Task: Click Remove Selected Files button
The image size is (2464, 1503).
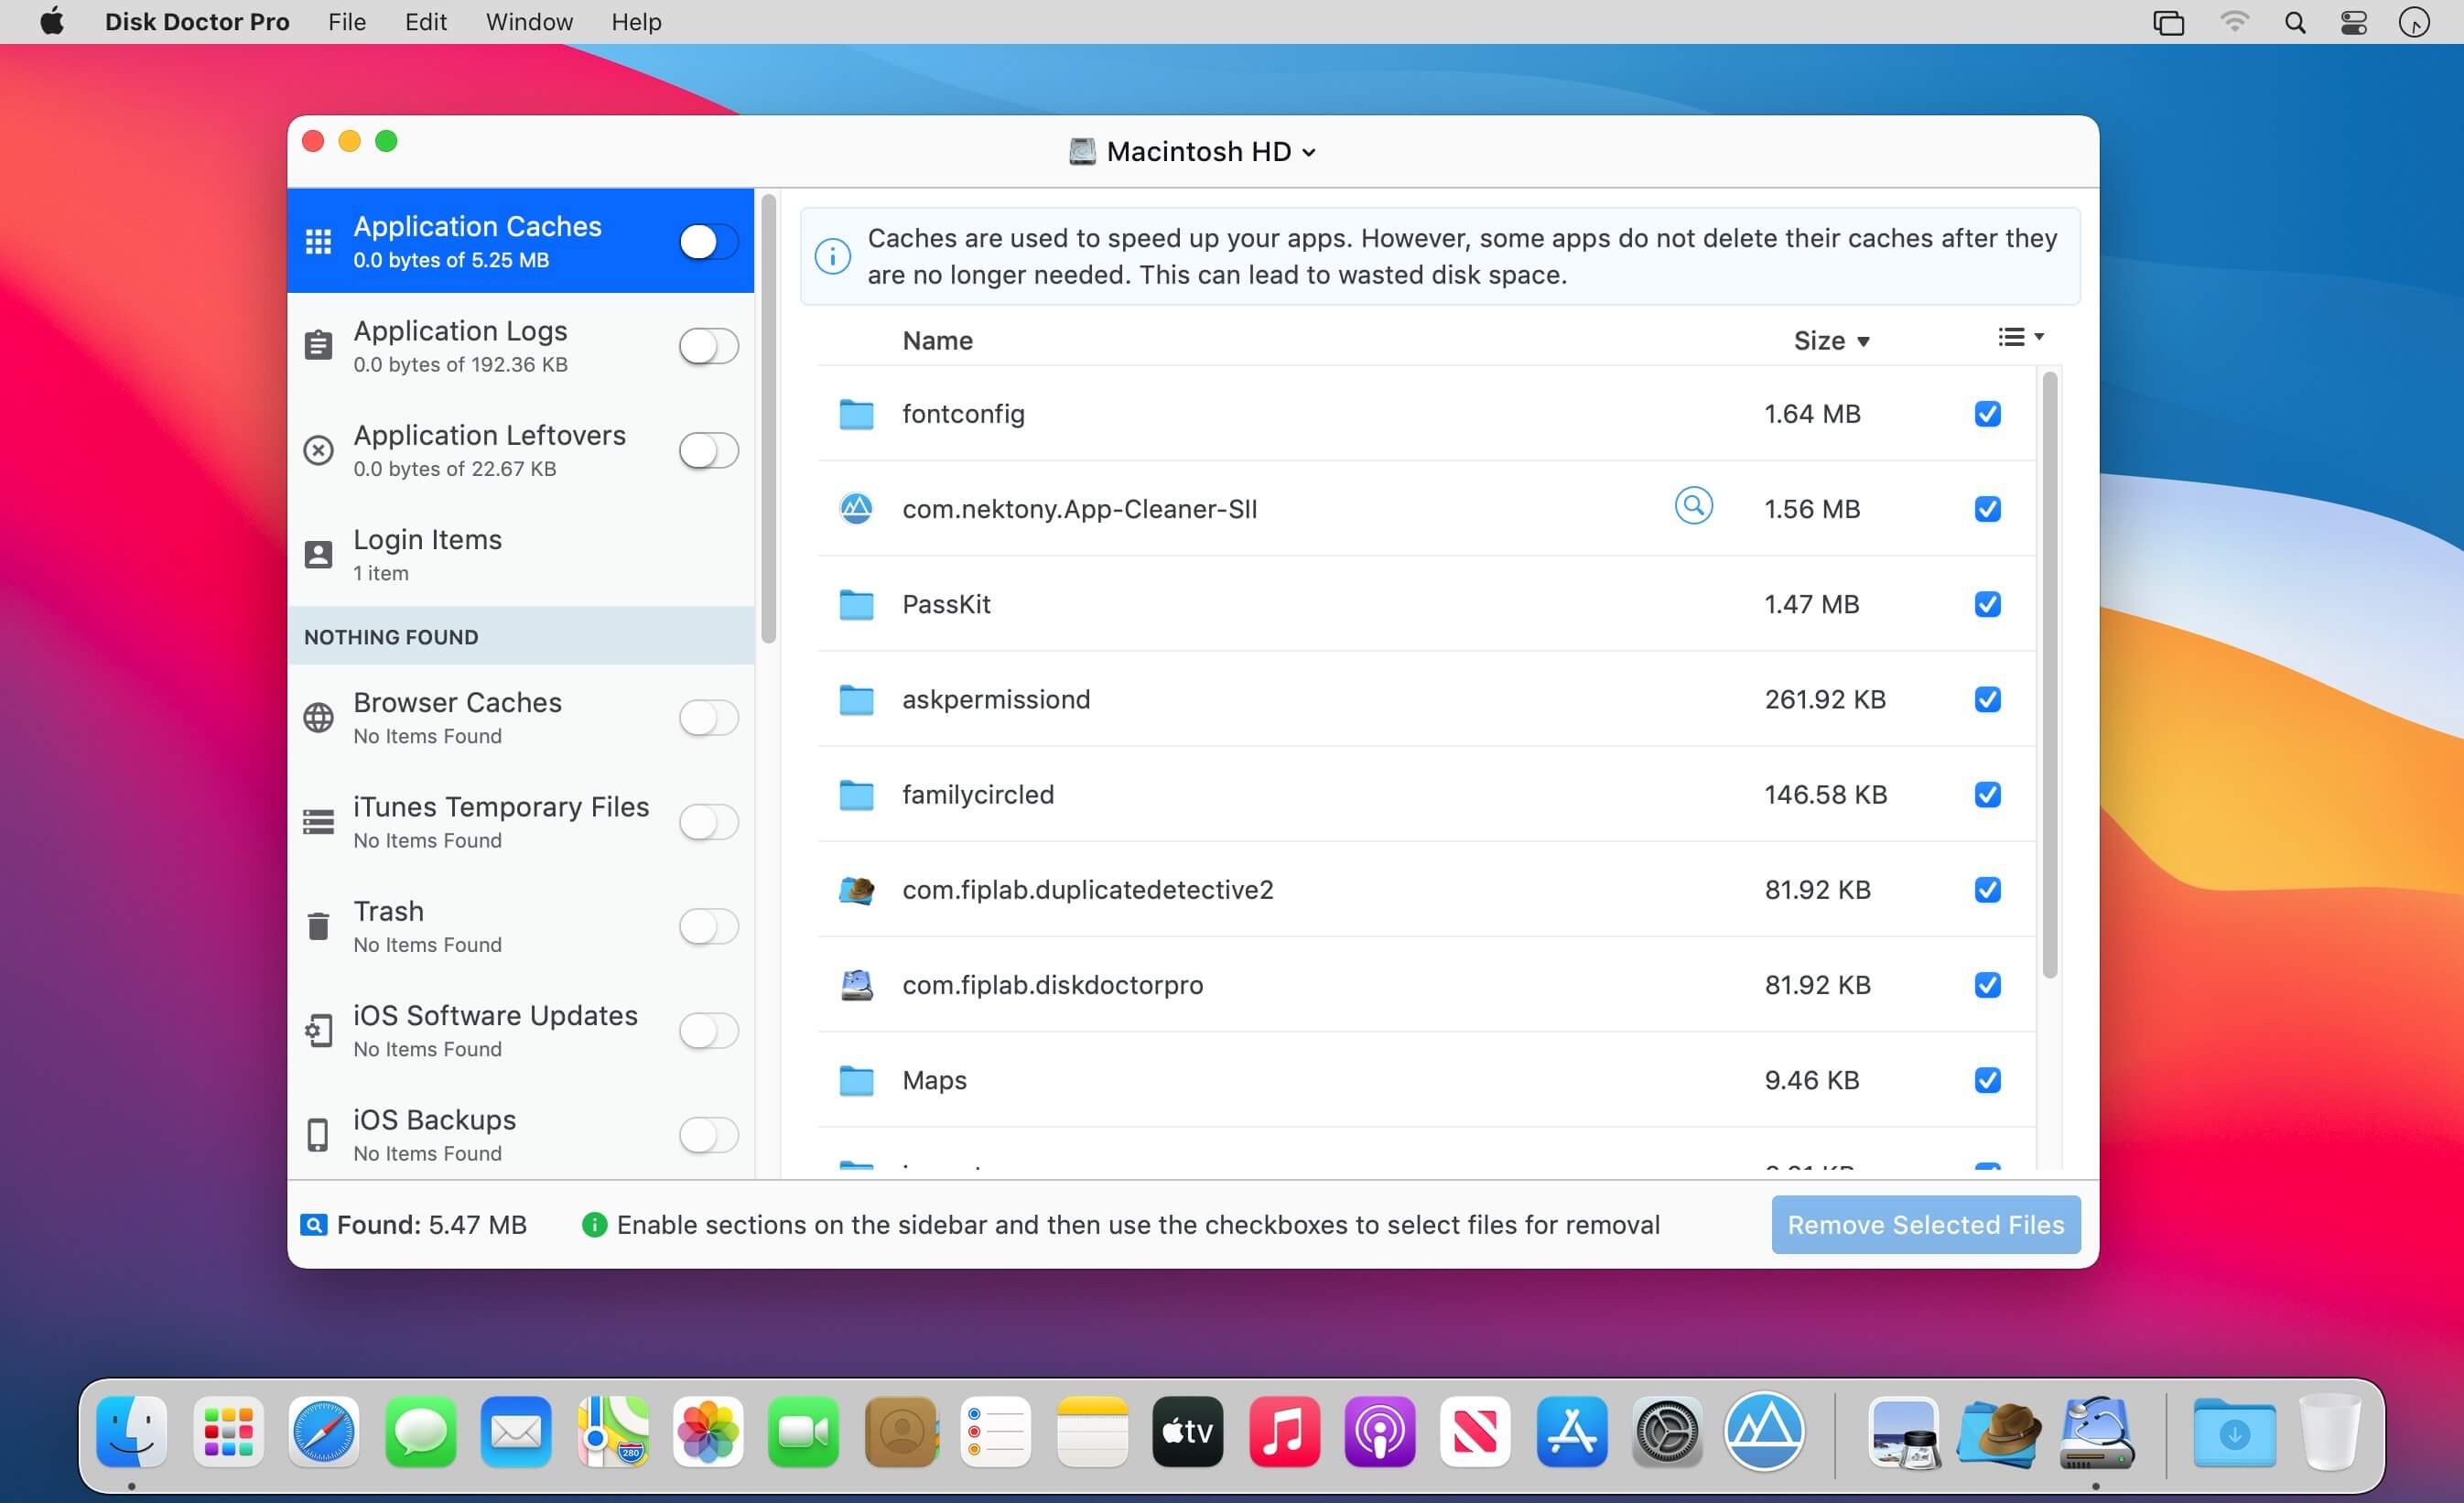Action: 1925,1225
